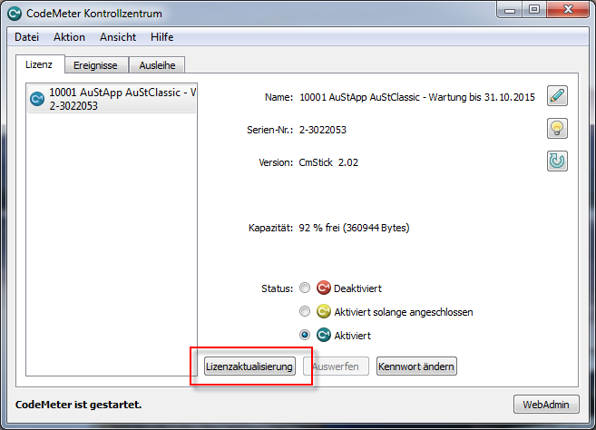Click the CmStick icon in the license list
This screenshot has width=596, height=430.
(x=37, y=99)
